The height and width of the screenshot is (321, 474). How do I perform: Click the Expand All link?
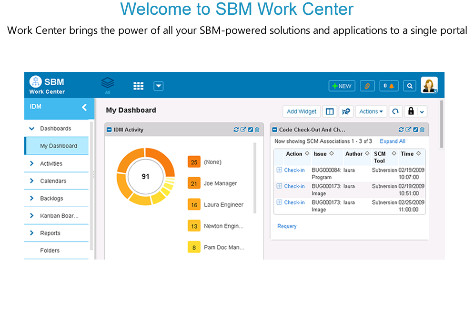point(393,141)
